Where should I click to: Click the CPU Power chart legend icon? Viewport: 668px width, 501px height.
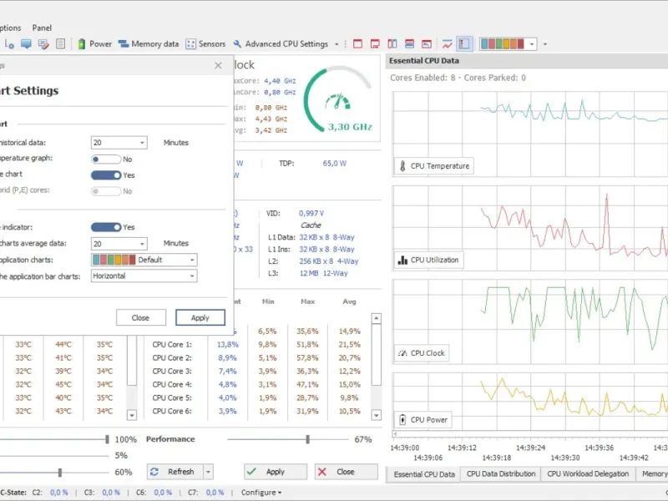click(x=402, y=420)
